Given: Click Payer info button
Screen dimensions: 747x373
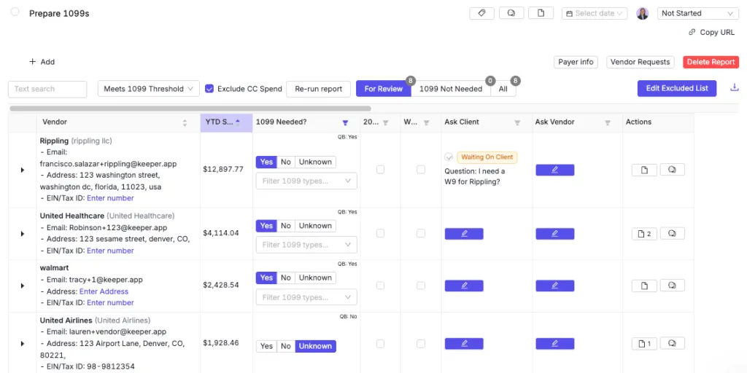Looking at the screenshot, I should pos(576,62).
